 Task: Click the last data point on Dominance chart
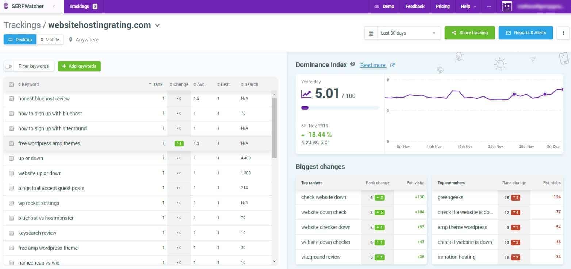click(x=562, y=89)
